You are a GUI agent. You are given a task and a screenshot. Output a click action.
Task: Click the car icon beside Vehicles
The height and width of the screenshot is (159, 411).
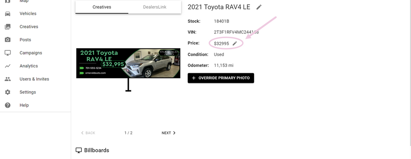click(x=8, y=13)
